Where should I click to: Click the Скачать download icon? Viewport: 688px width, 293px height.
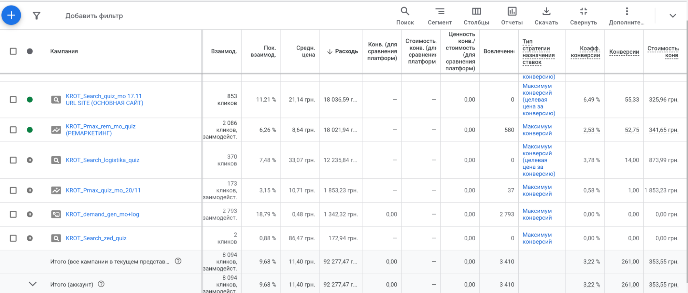pos(546,16)
